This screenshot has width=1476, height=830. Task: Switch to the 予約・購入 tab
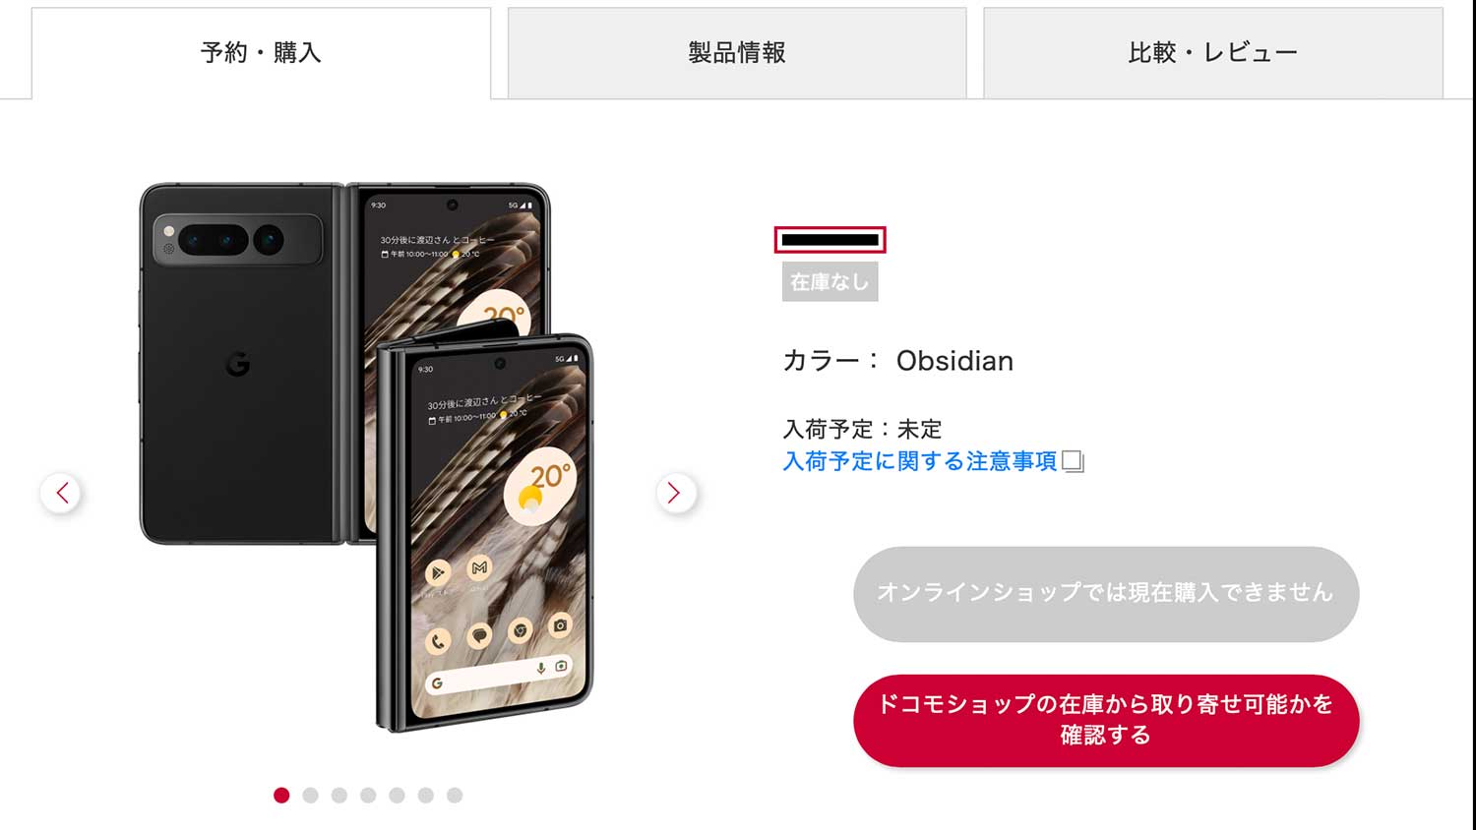(261, 53)
